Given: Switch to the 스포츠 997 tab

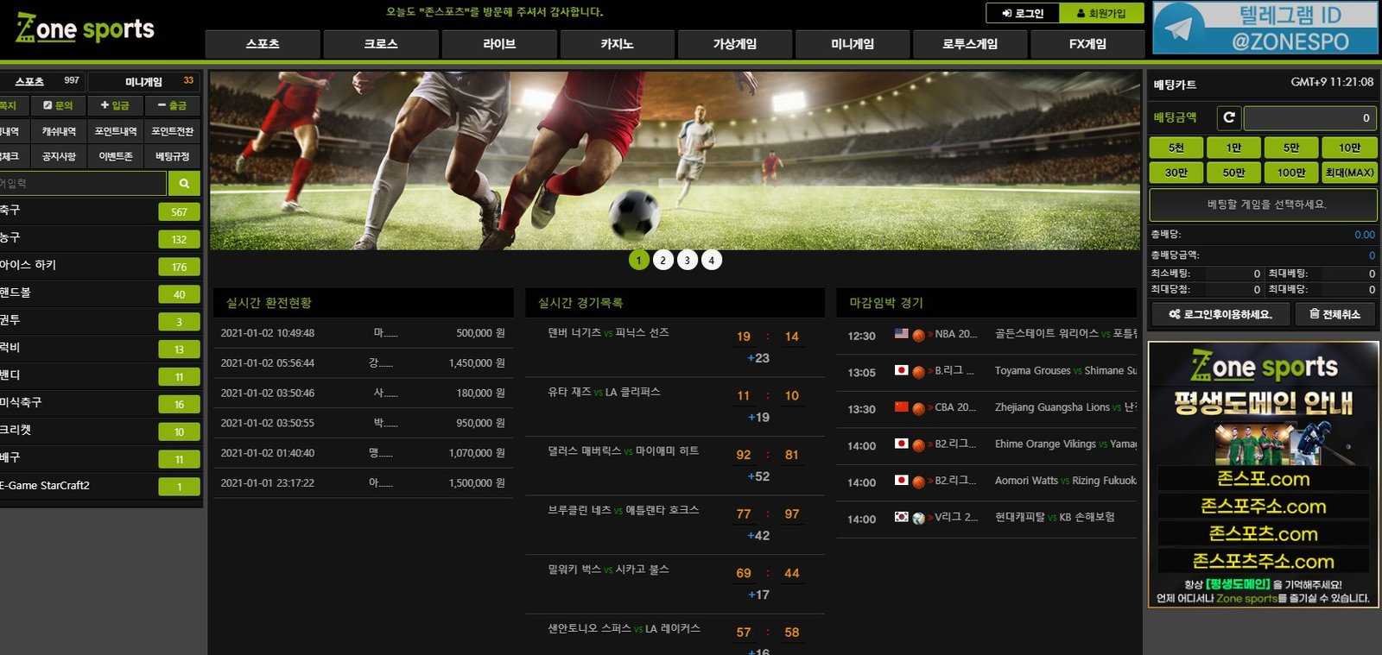Looking at the screenshot, I should pos(41,81).
